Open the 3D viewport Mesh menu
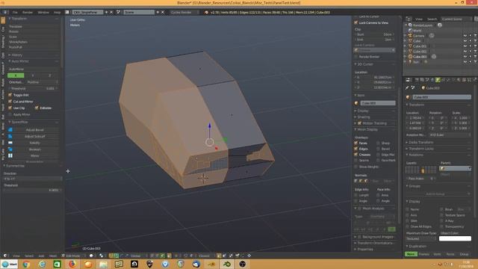 pos(53,256)
